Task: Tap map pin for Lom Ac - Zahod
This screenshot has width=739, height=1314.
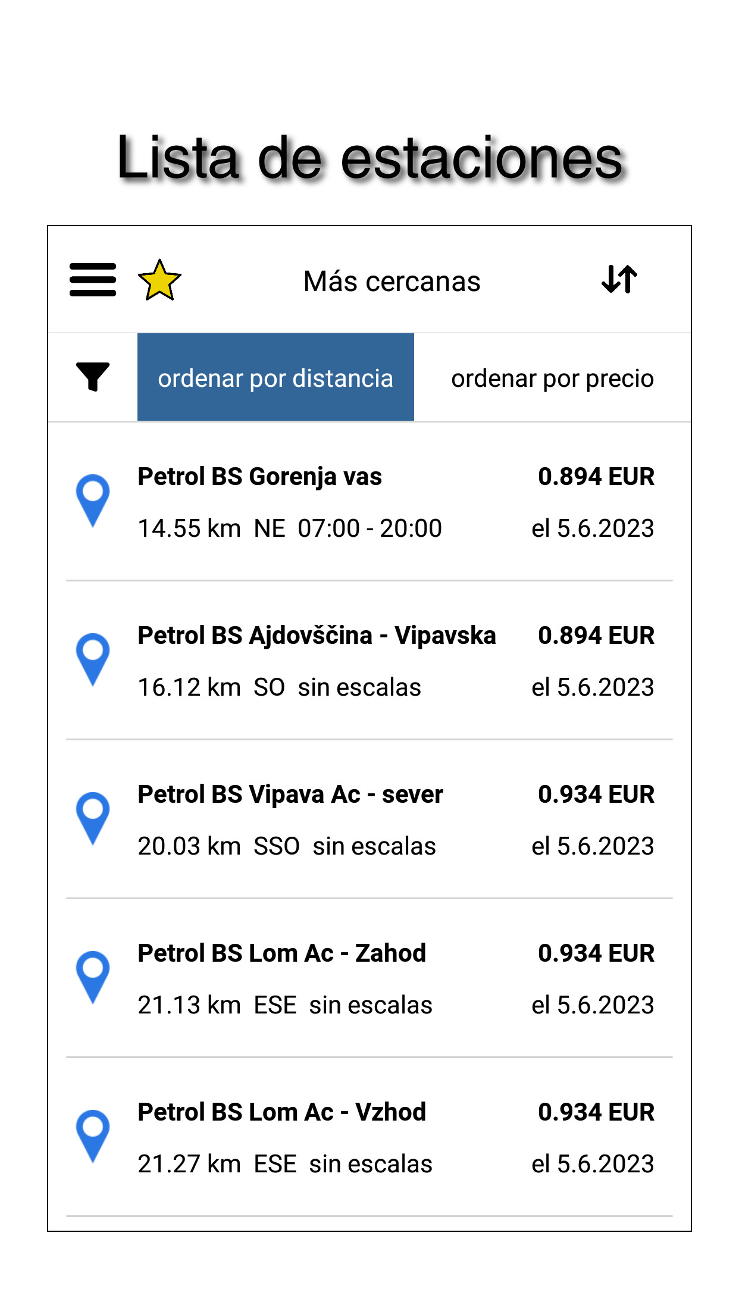Action: [x=93, y=976]
